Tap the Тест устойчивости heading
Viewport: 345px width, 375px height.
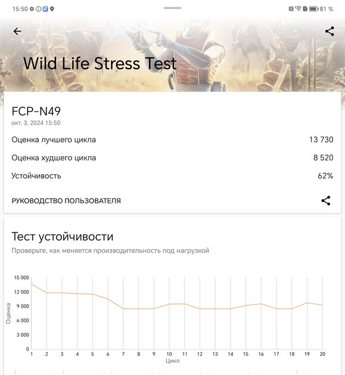pos(63,237)
